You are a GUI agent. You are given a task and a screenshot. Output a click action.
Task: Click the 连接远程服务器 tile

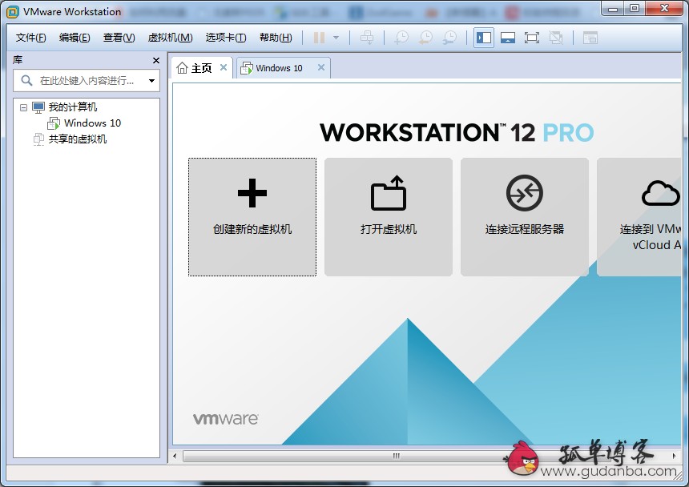(x=525, y=217)
